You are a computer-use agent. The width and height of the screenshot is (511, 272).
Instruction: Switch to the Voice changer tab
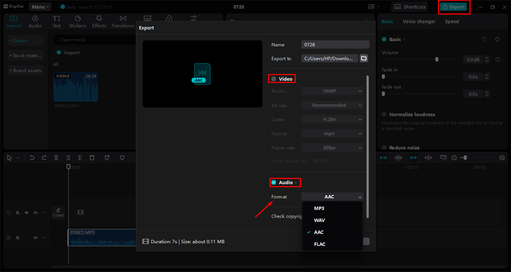[419, 22]
